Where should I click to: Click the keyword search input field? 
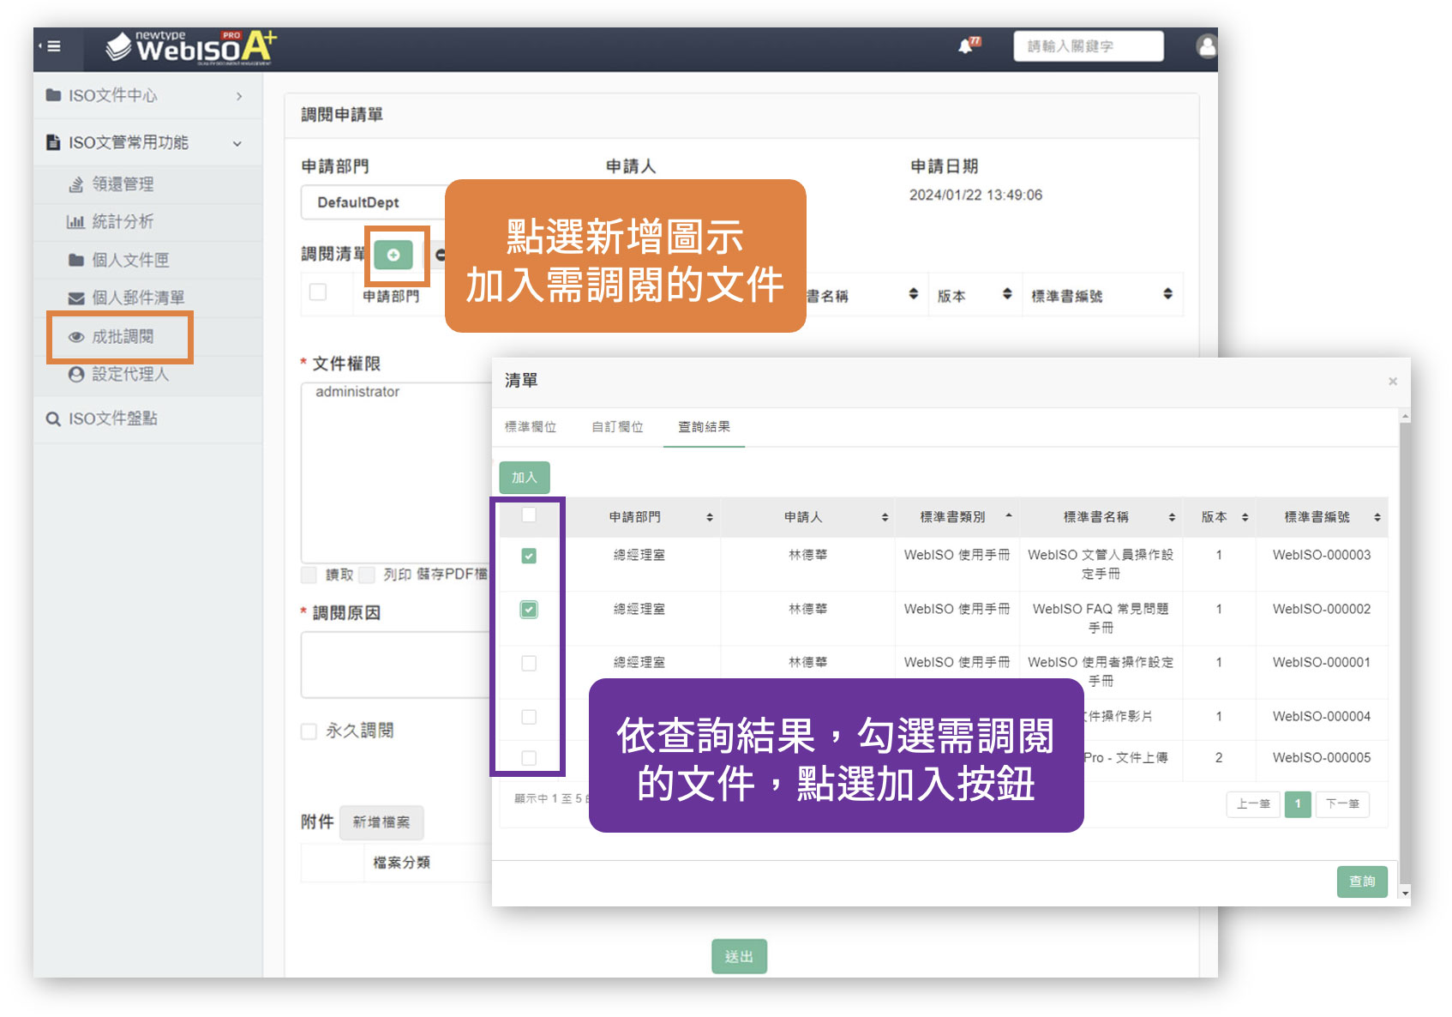click(1088, 46)
